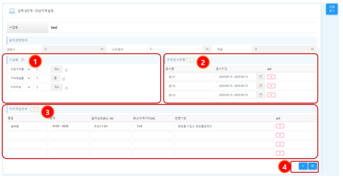The image size is (343, 178).
Task: Click the 공사기간 column header
Action: tap(221, 69)
